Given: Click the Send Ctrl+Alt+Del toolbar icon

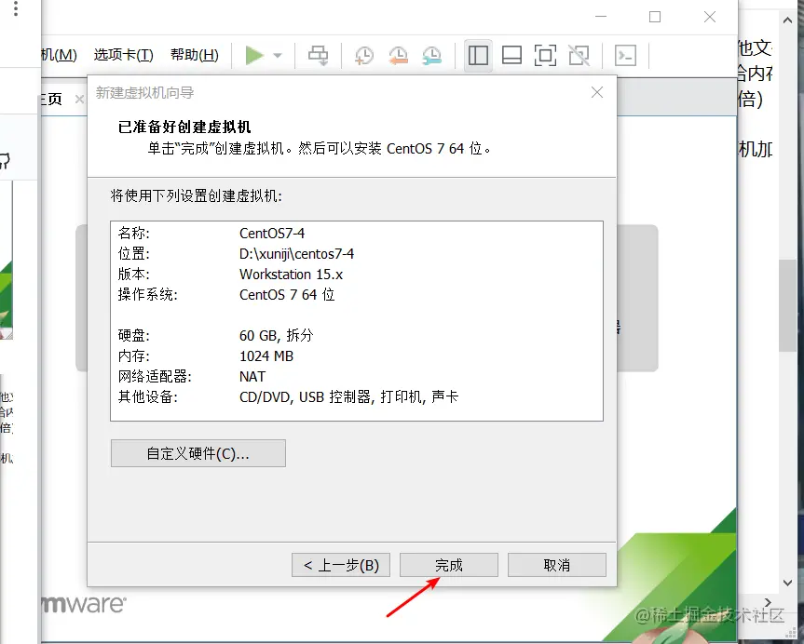Looking at the screenshot, I should (x=318, y=55).
